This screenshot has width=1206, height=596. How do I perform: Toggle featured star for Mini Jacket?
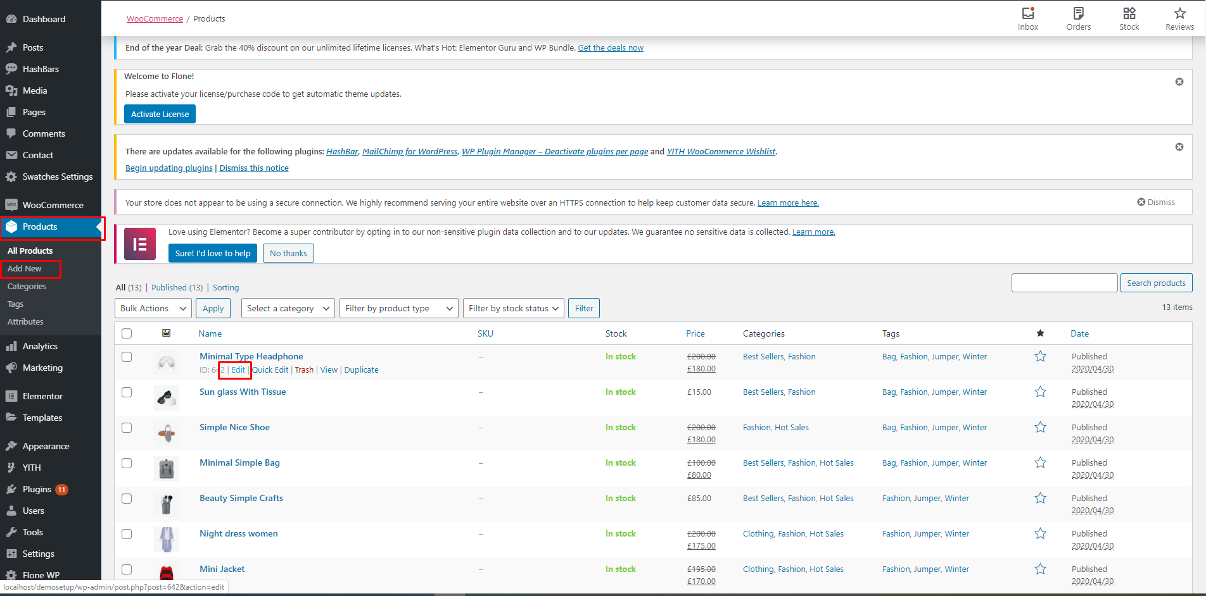pos(1040,569)
